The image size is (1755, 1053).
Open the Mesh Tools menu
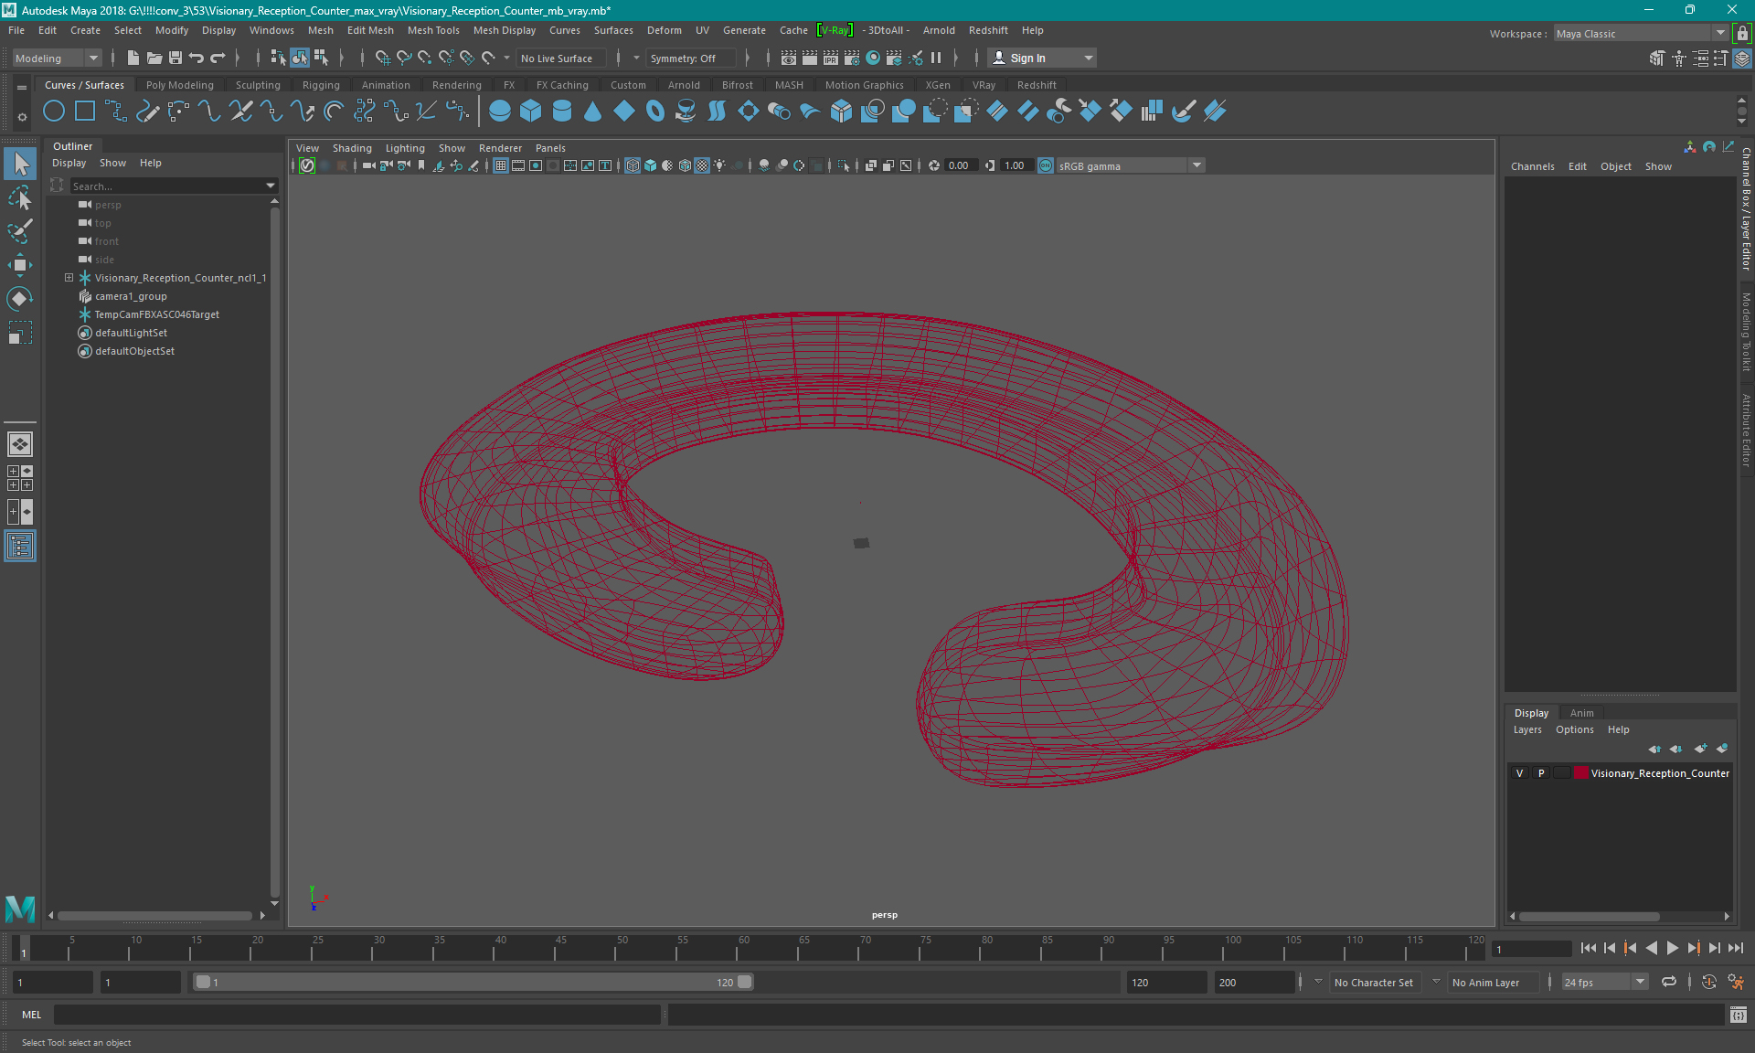433,30
